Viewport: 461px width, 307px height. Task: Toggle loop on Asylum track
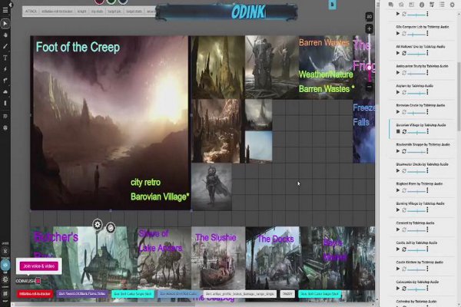pyautogui.click(x=404, y=92)
